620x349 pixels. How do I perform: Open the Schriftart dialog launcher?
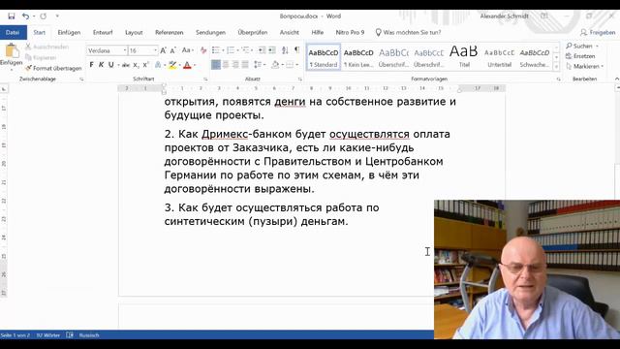click(x=205, y=79)
